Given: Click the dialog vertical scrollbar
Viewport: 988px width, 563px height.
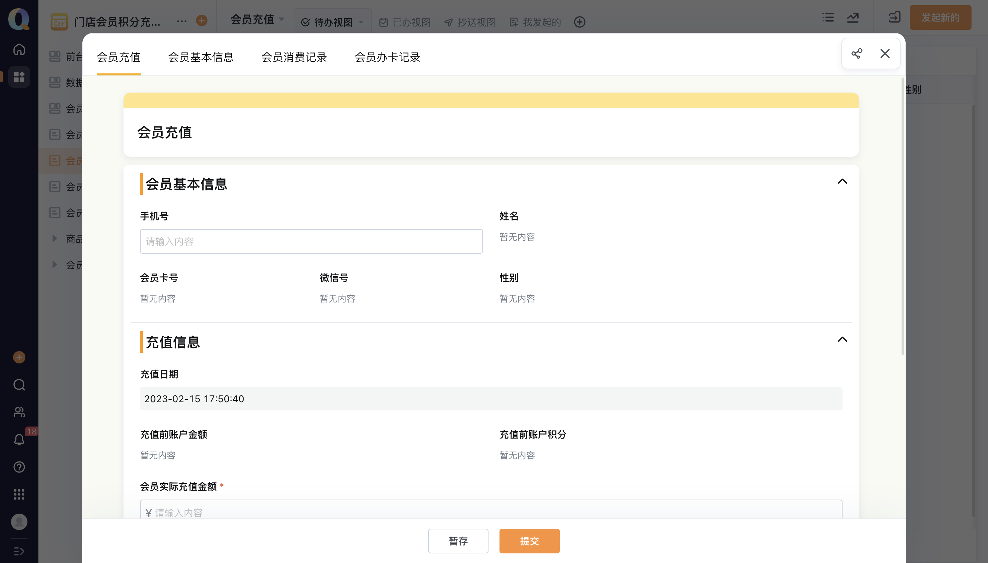Looking at the screenshot, I should tap(903, 217).
